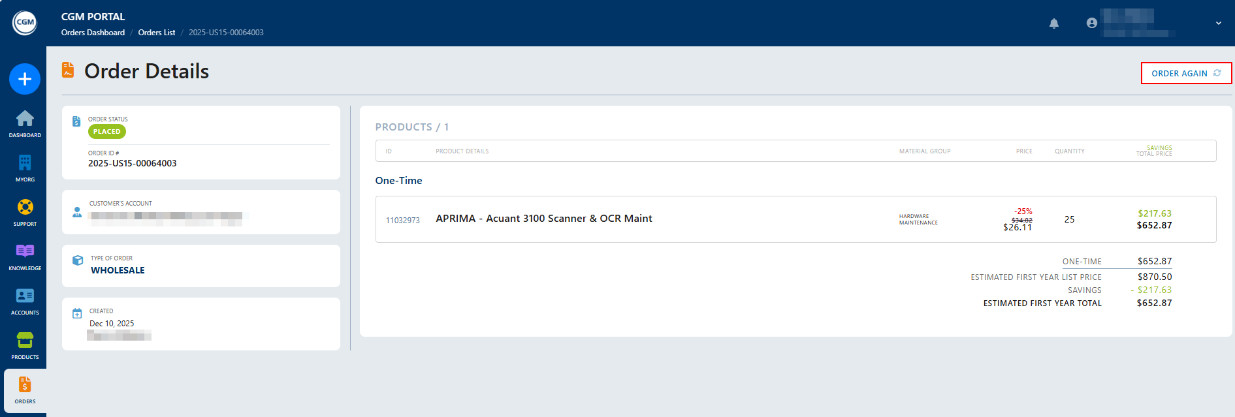Open notifications bell icon

tap(1053, 23)
